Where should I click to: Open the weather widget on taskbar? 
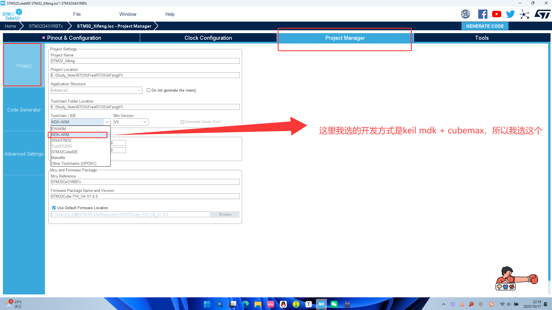pos(14,304)
